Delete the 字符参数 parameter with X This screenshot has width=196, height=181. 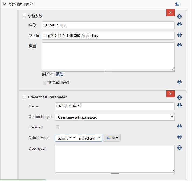(170, 12)
